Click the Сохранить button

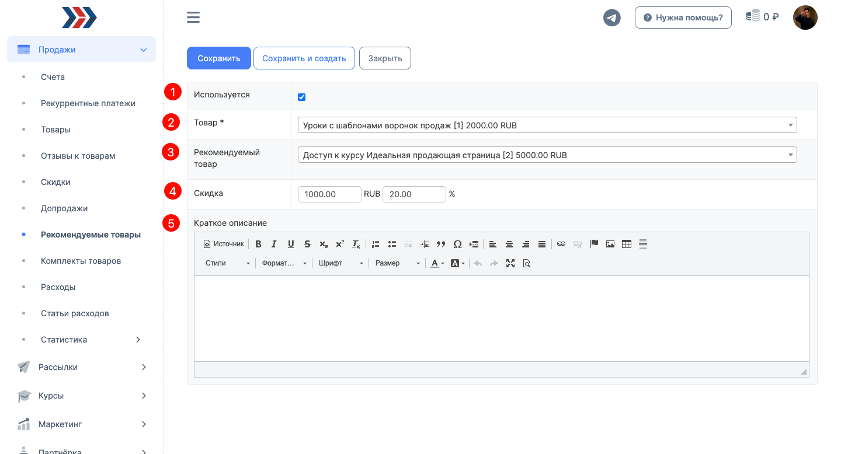pyautogui.click(x=219, y=58)
